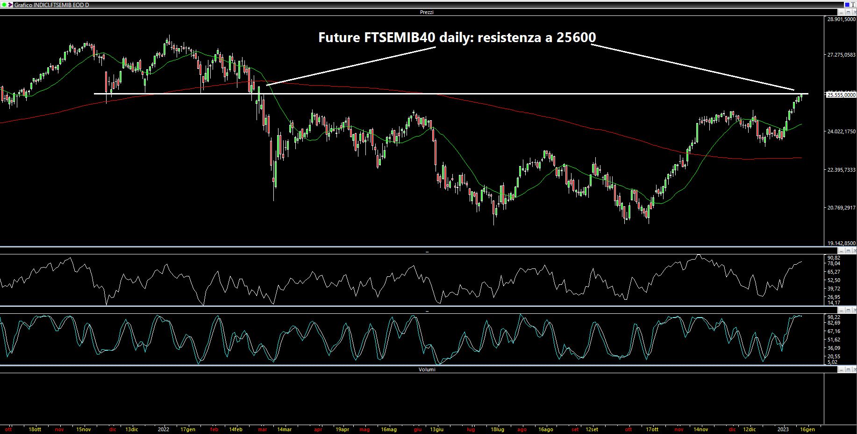
Task: Click the 14mar date label
Action: (x=284, y=429)
